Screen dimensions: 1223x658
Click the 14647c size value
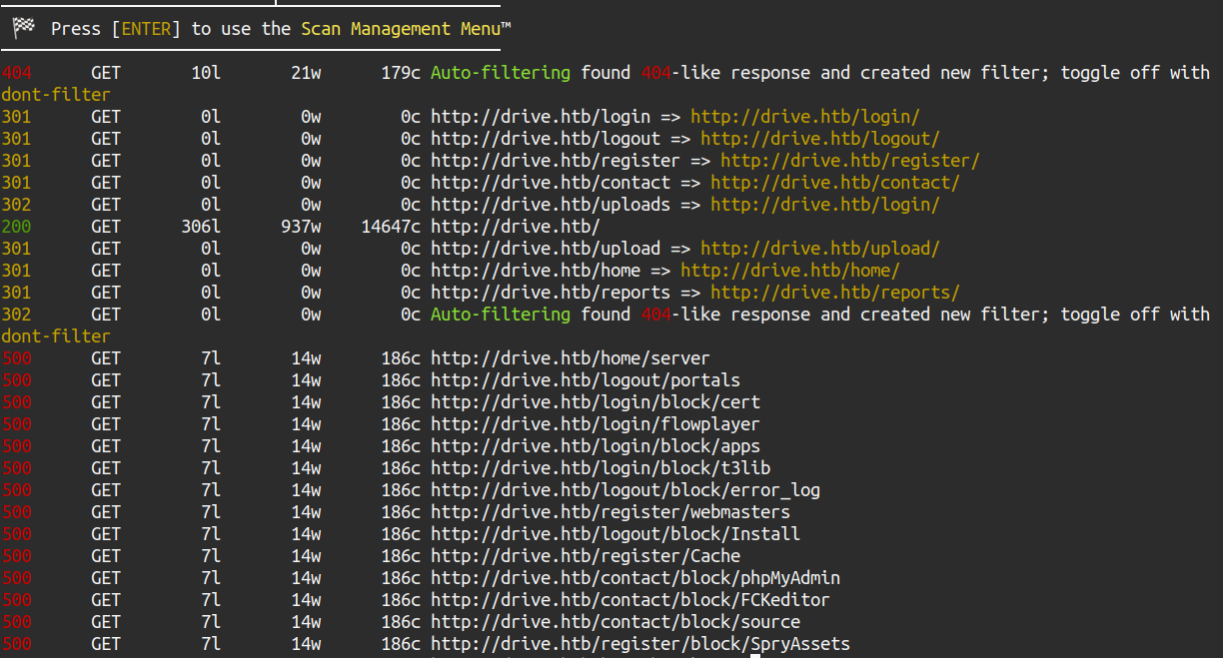pos(391,227)
